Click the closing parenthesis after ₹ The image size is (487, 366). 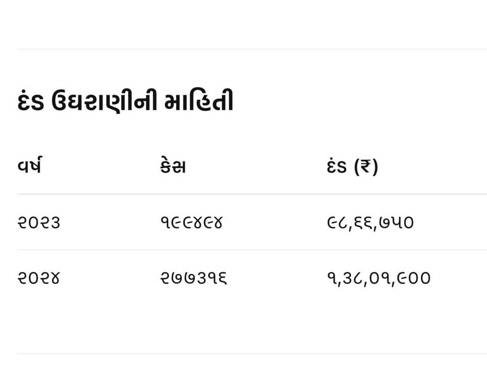[375, 166]
